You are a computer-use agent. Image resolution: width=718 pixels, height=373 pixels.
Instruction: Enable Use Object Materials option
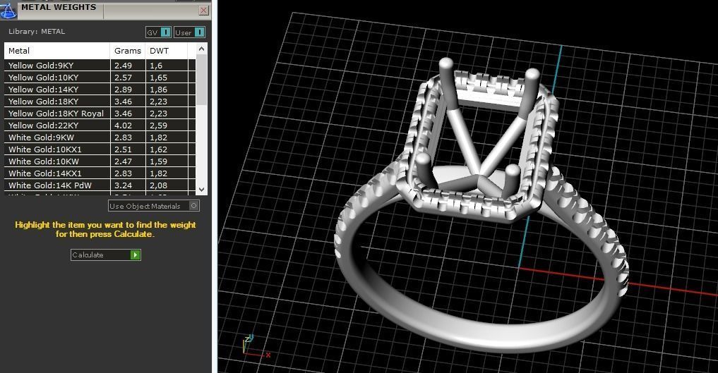[x=154, y=206]
